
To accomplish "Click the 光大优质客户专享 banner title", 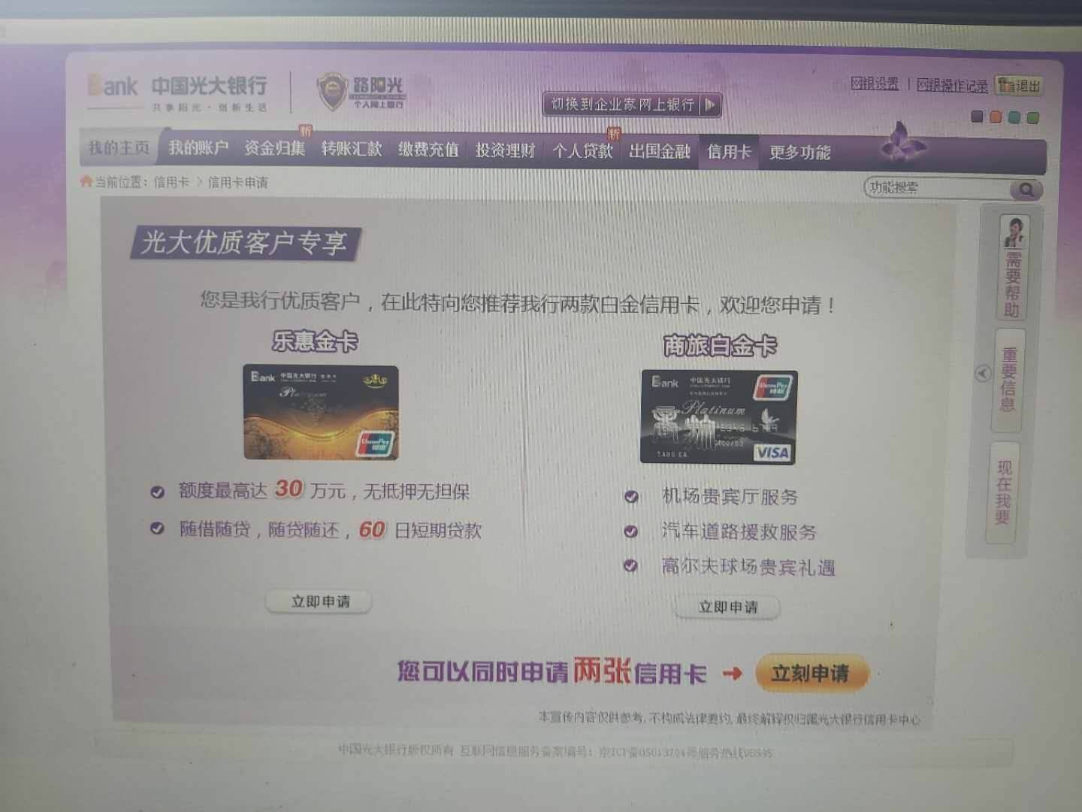I will coord(244,243).
